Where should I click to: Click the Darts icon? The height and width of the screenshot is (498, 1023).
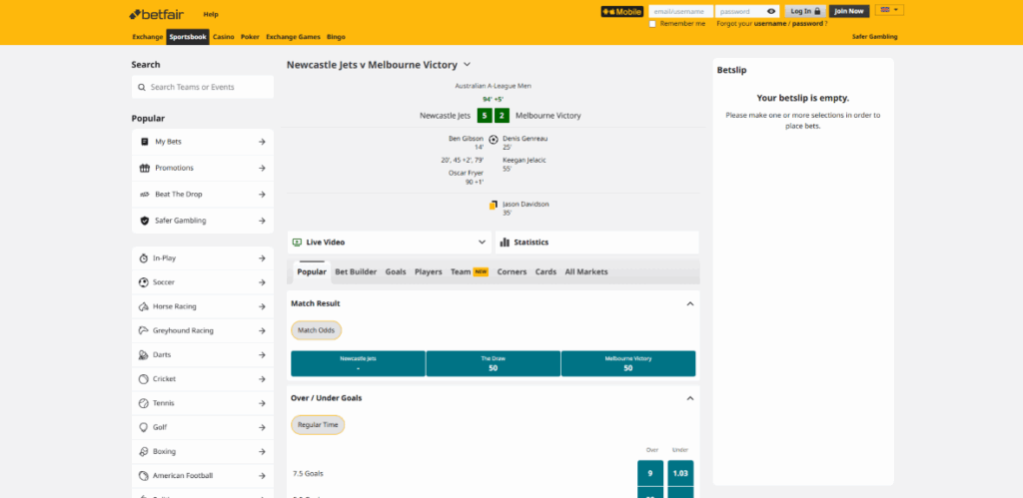point(144,354)
